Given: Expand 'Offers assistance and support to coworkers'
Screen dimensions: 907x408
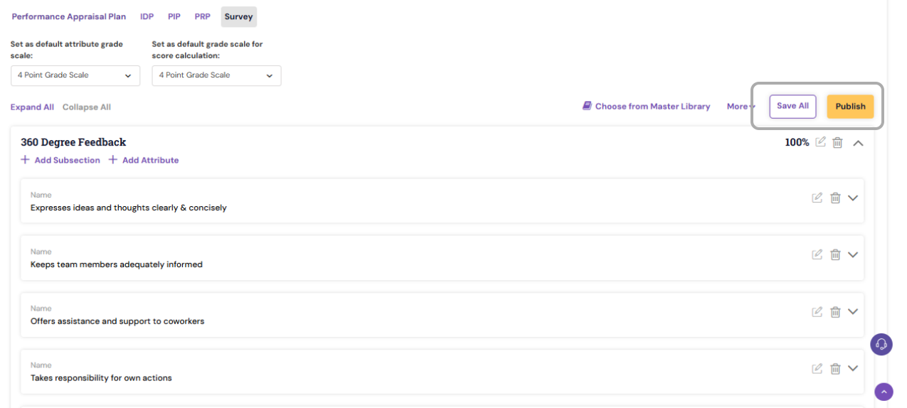Looking at the screenshot, I should click(x=853, y=311).
